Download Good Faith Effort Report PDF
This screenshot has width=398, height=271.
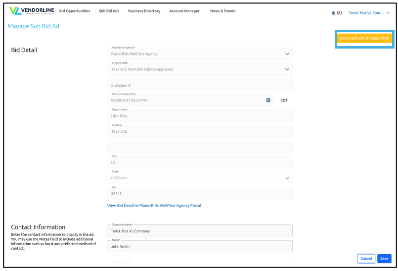pos(364,38)
